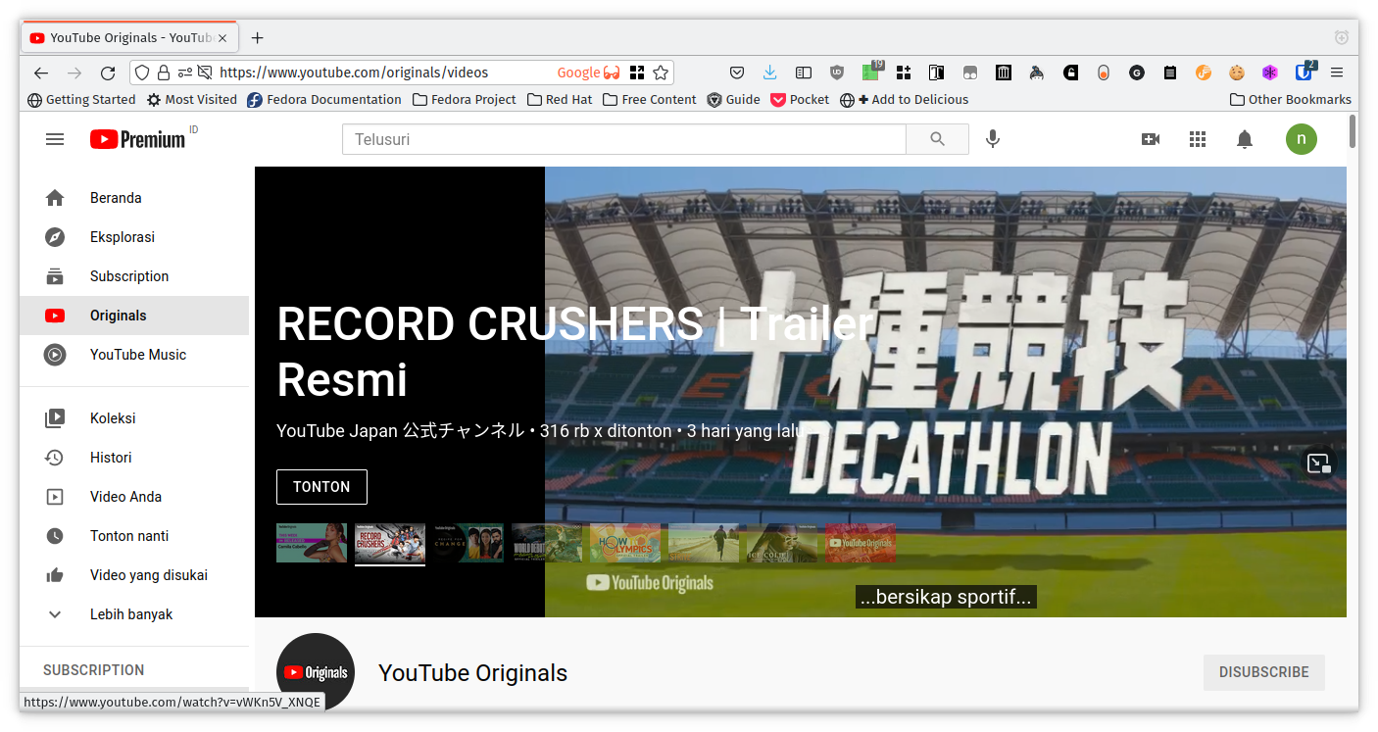Image resolution: width=1378 pixels, height=732 pixels.
Task: Open the YouTube apps grid icon
Action: (1198, 139)
